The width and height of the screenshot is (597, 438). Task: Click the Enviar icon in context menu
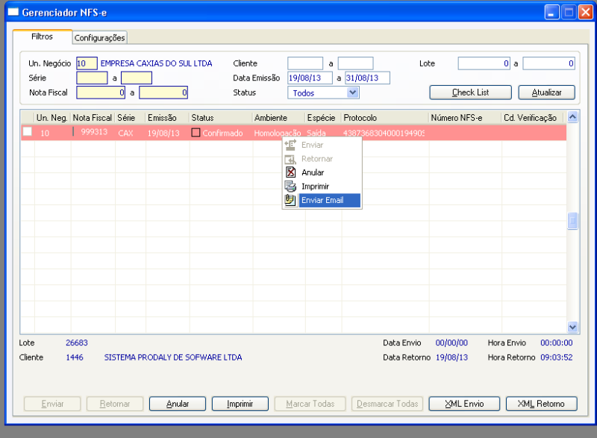(x=290, y=145)
